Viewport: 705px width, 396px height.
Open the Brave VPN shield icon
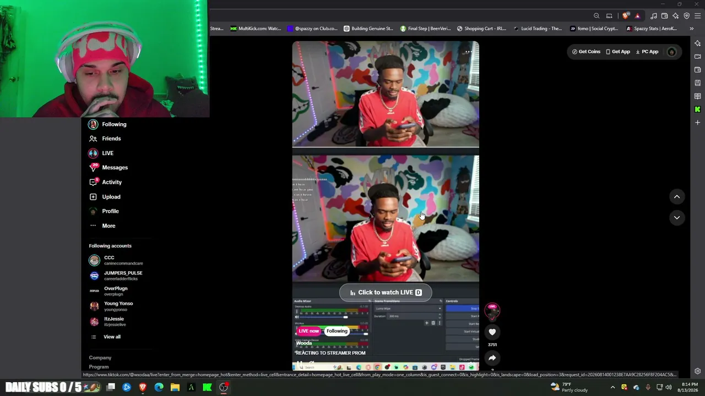click(686, 16)
